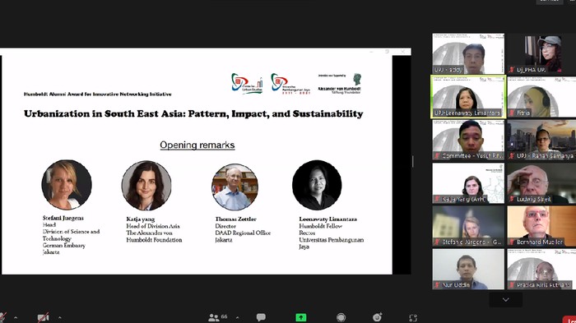Select the UPJ-Leenawaty Limantara speaker tile
Viewport: 576px width, 323px height.
tap(468, 97)
